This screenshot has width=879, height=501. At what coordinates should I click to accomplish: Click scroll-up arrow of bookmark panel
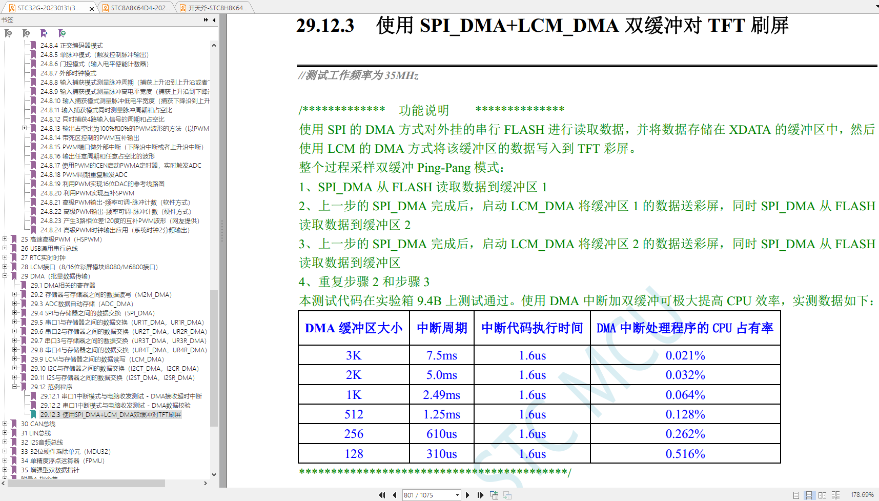pyautogui.click(x=214, y=45)
